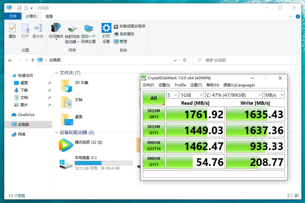Select OneDrive in navigation pane
This screenshot has width=305, height=203.
click(26, 115)
